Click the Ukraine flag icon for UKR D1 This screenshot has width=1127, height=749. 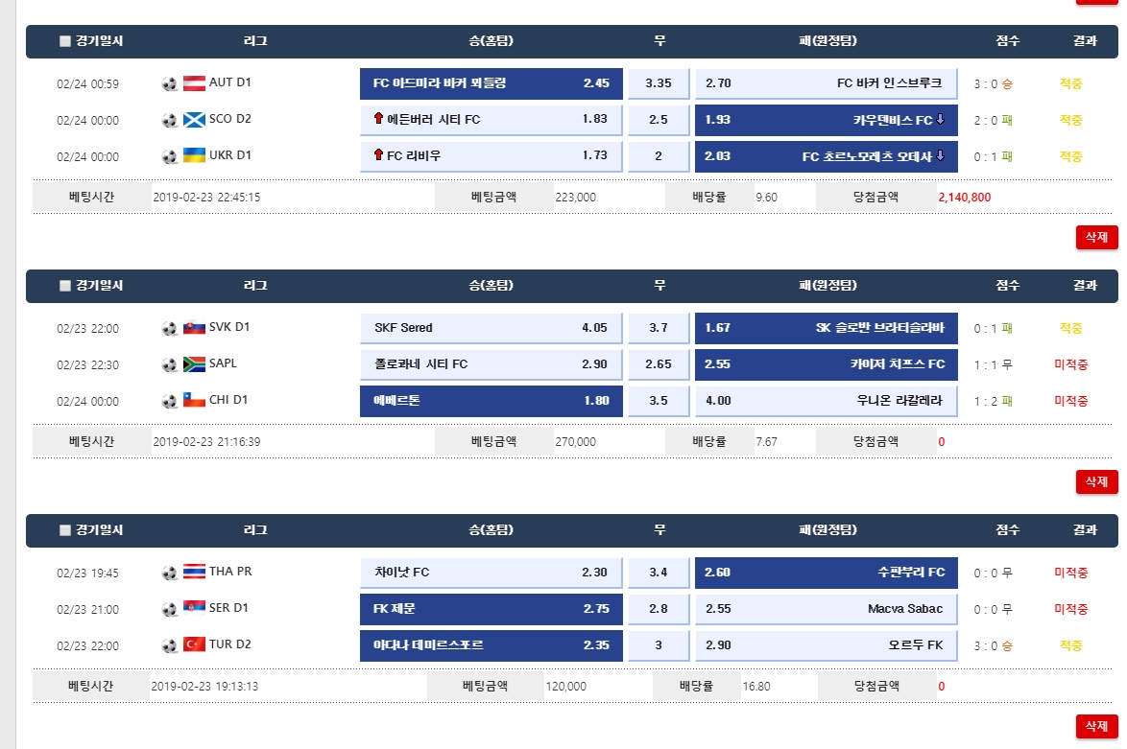194,156
